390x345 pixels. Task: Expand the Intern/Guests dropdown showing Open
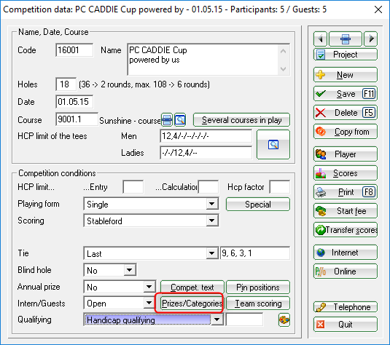149,303
